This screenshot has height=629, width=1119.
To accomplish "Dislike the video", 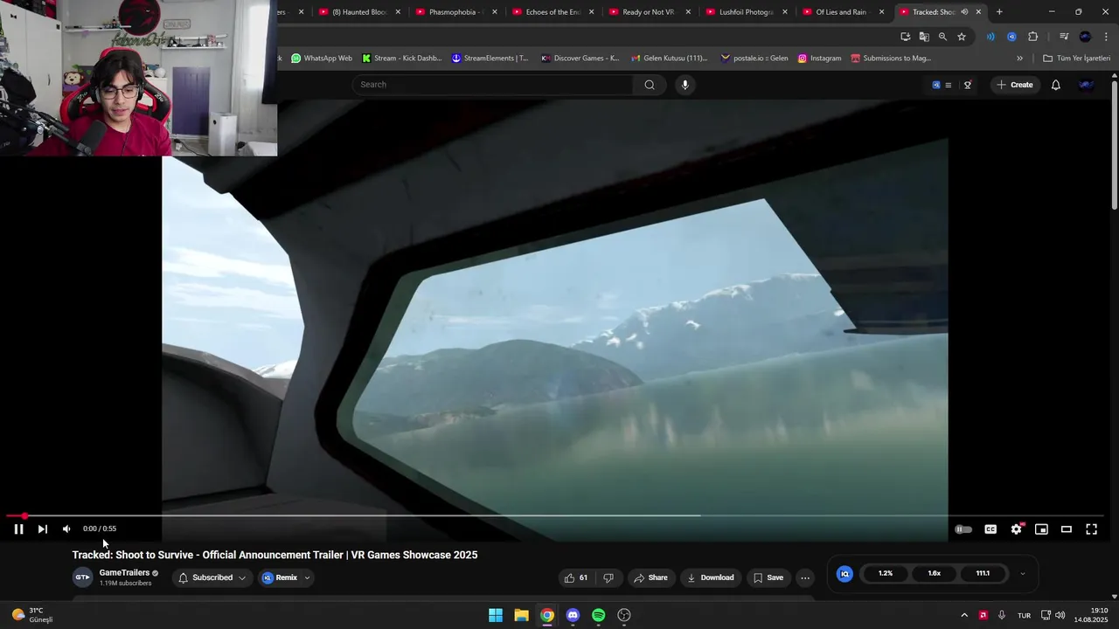I will [x=608, y=577].
